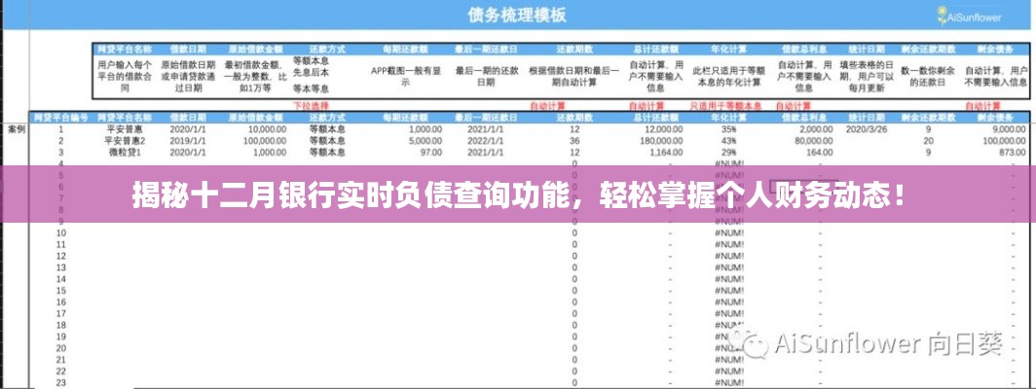
Task: Select the annualized rate cell 29%
Action: [x=728, y=153]
